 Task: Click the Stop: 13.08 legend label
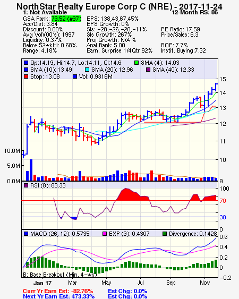45,76
